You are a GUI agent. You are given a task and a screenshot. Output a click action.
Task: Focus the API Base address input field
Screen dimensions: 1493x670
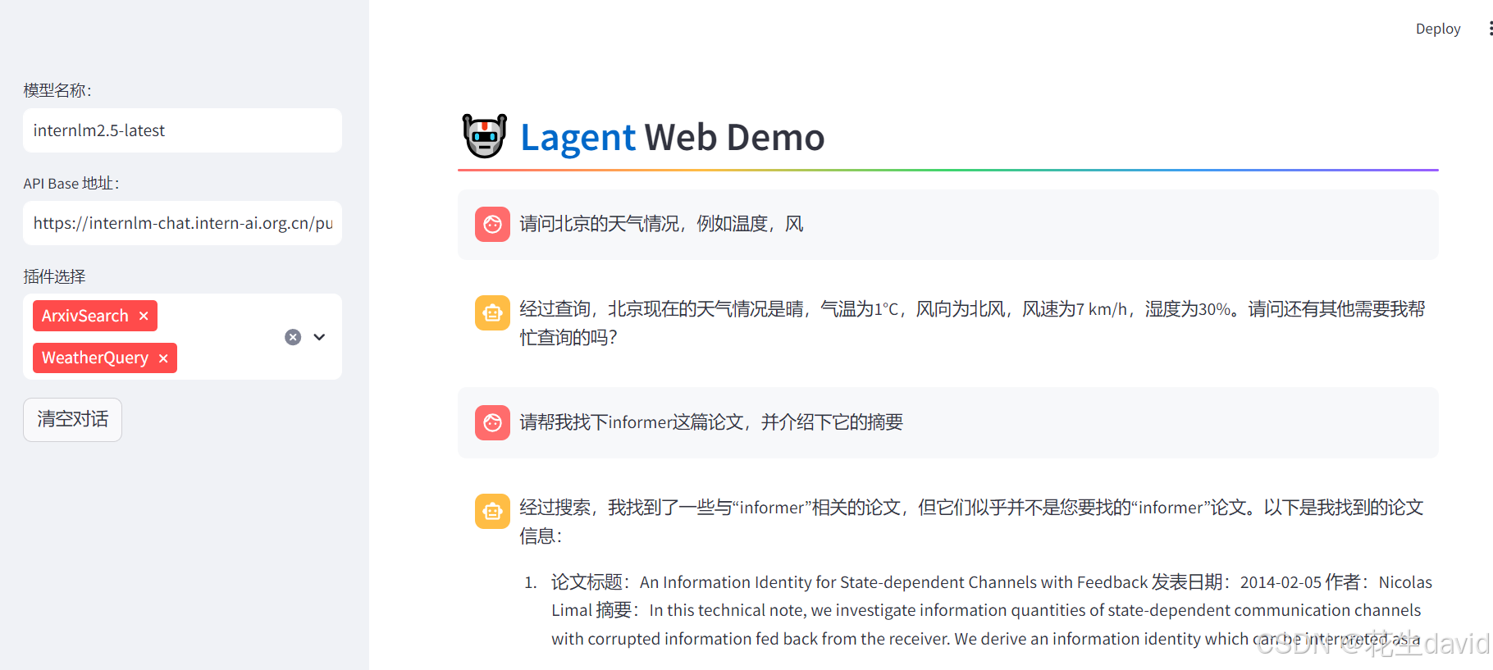pyautogui.click(x=182, y=223)
